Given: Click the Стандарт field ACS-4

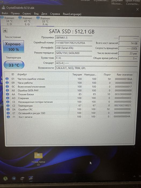Looking at the screenshot, I should coord(96,63).
